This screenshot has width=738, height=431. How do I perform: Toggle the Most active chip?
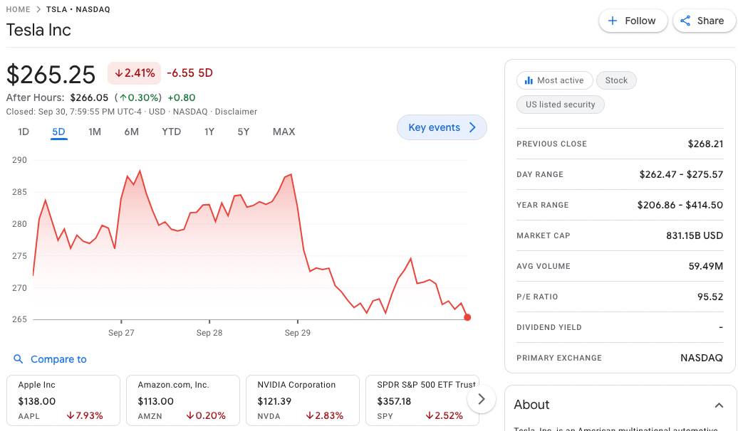click(x=555, y=80)
